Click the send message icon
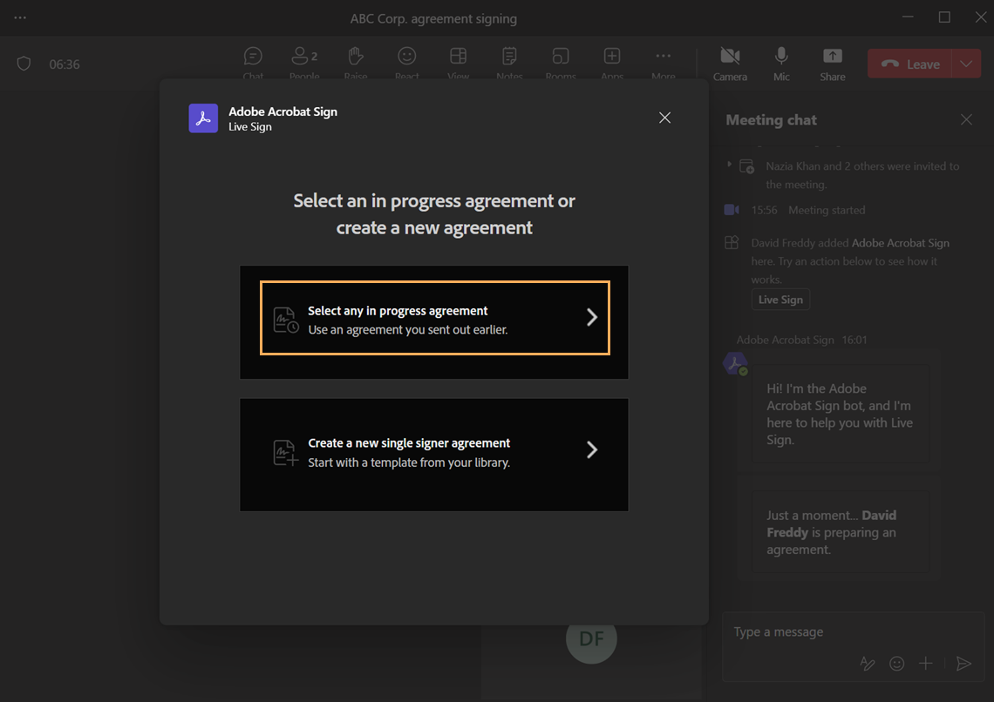This screenshot has width=994, height=702. (963, 663)
